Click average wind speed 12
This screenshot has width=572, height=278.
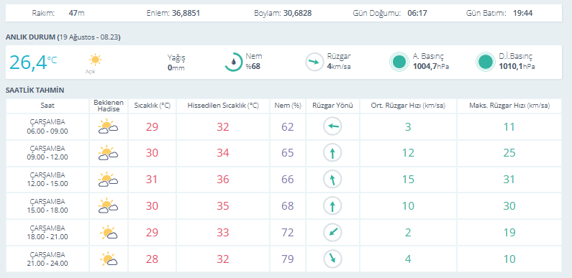408,153
